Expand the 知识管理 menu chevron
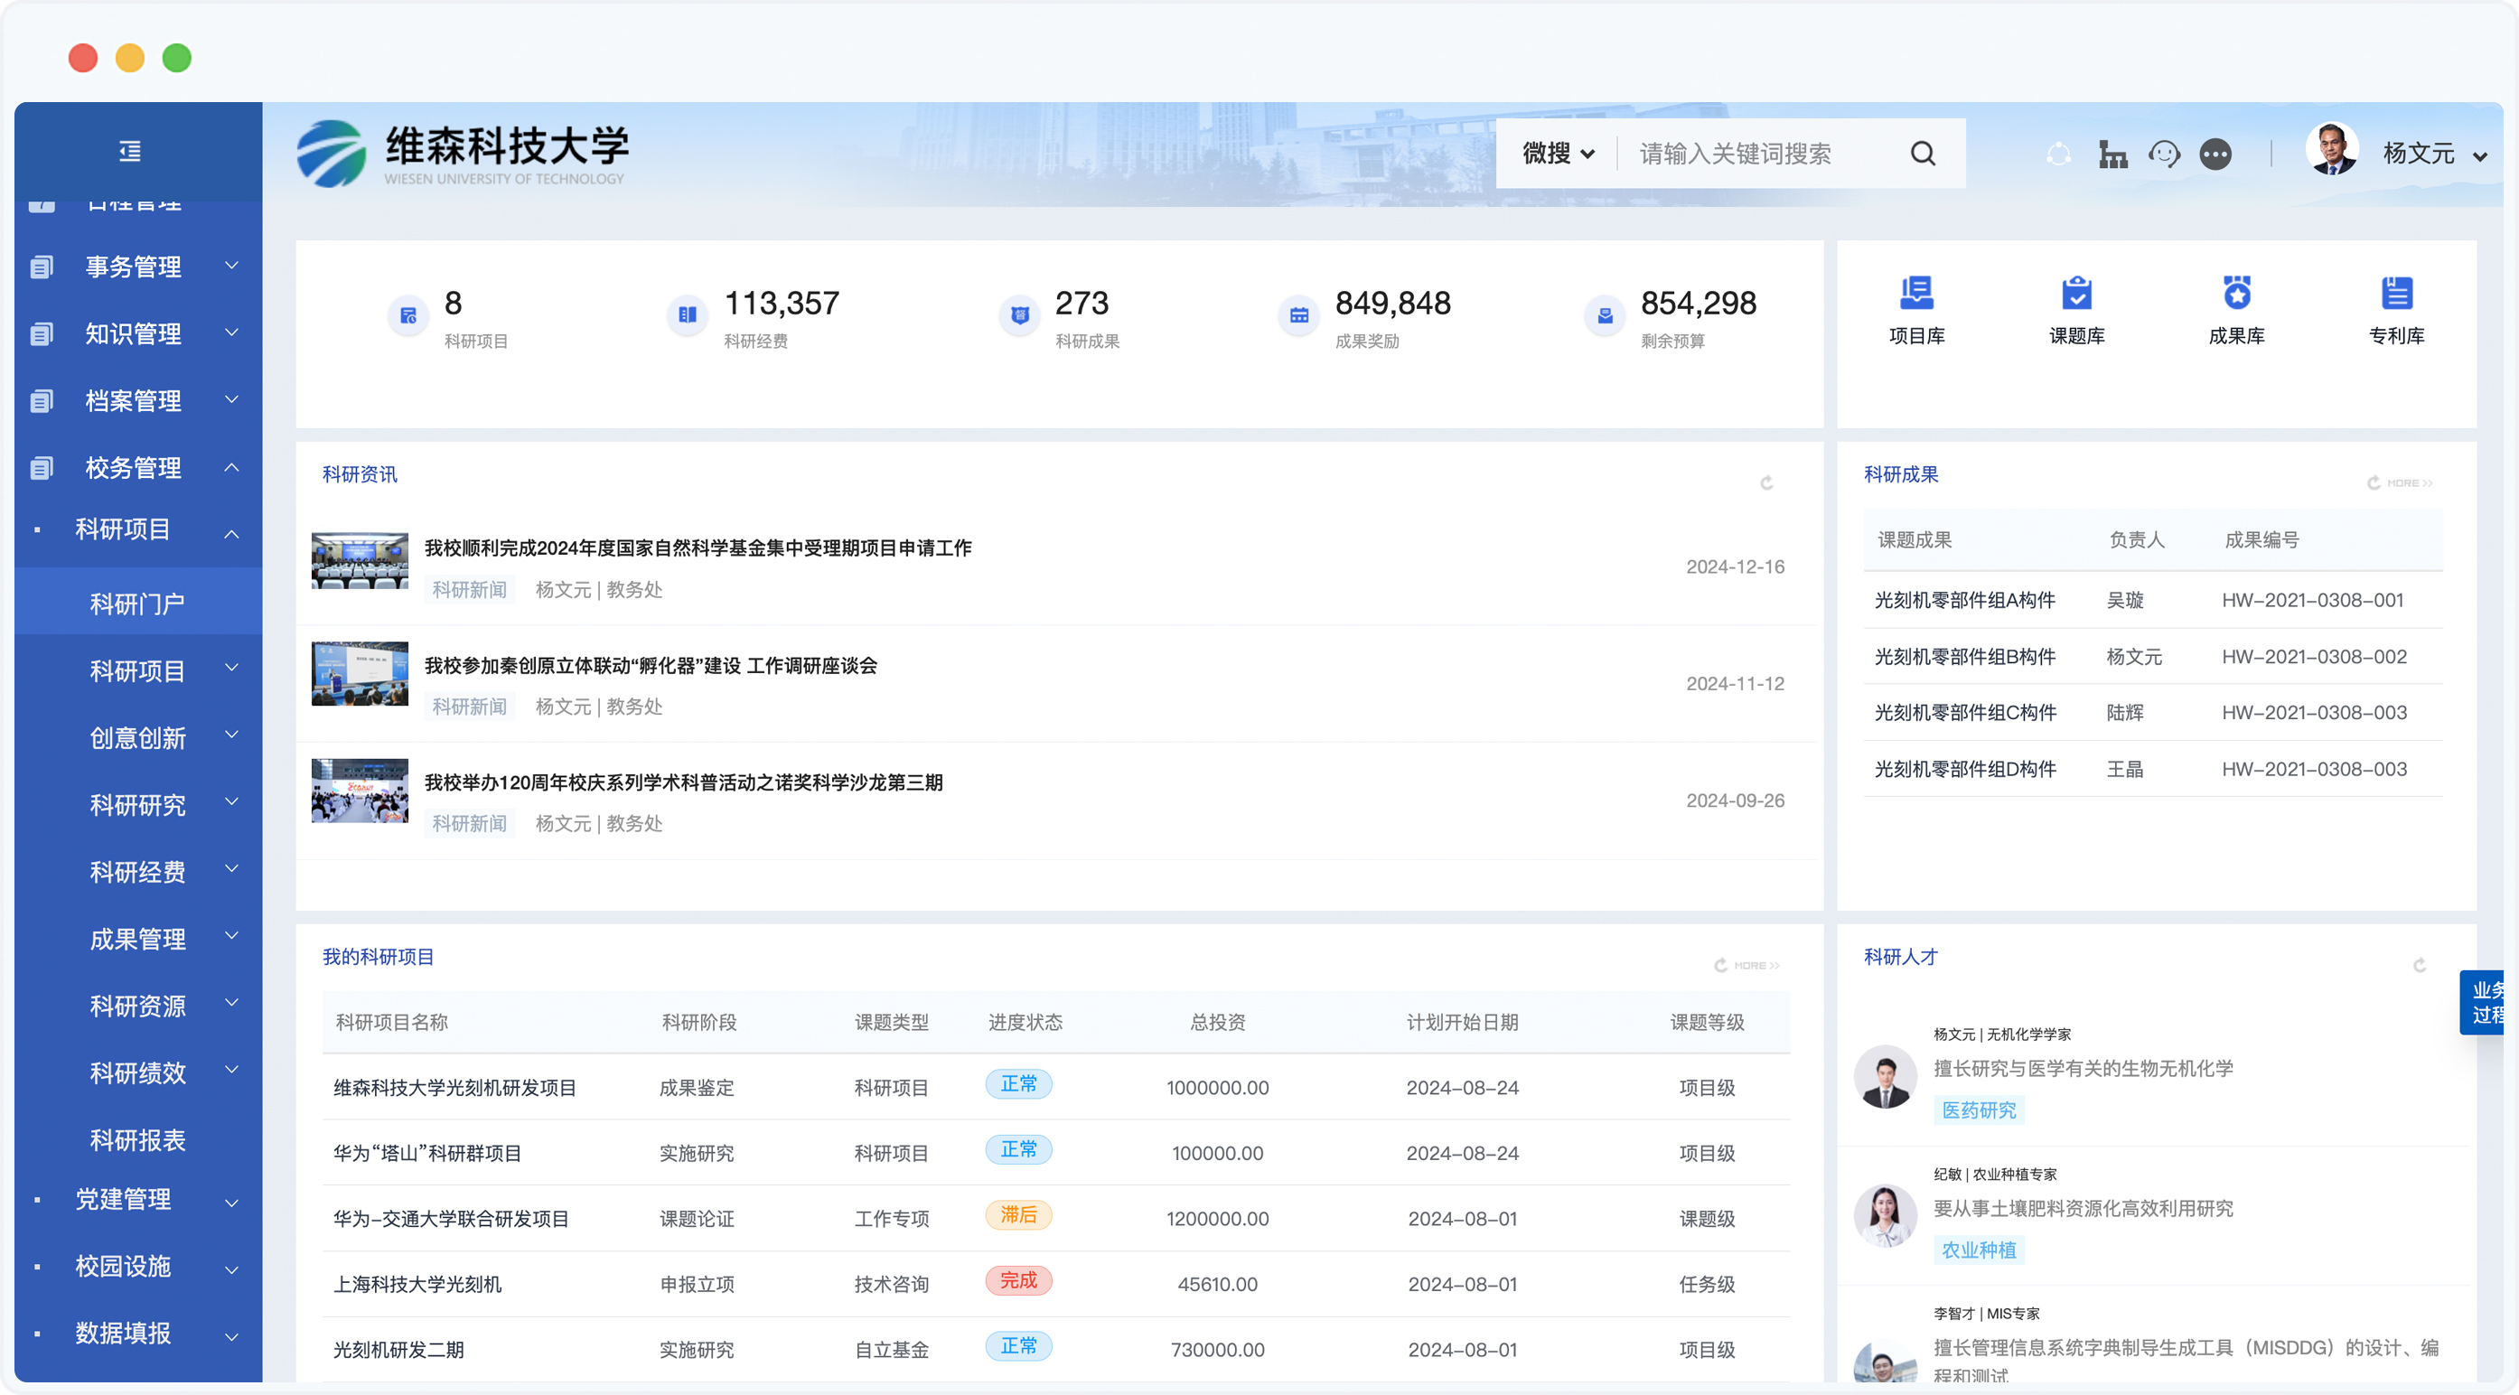The height and width of the screenshot is (1395, 2519). click(232, 332)
